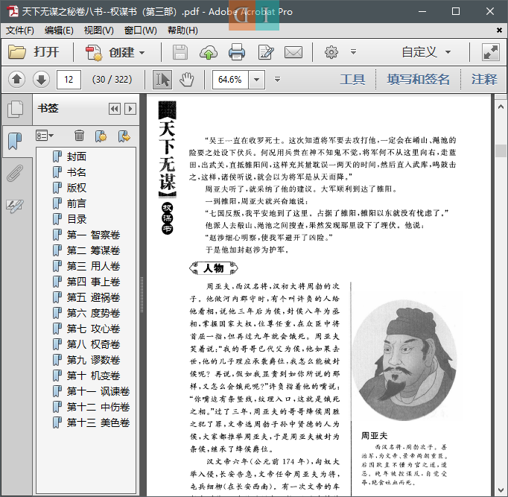Click the bookmarks panel right-arrow button

[130, 109]
